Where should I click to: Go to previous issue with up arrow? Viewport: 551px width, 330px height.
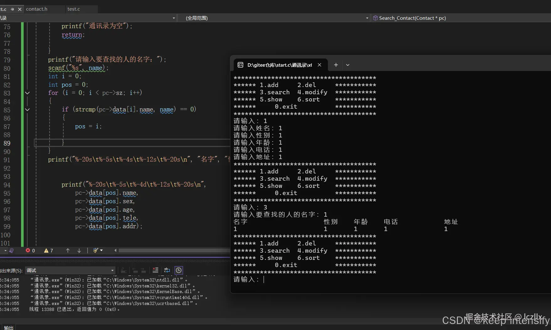click(x=68, y=250)
